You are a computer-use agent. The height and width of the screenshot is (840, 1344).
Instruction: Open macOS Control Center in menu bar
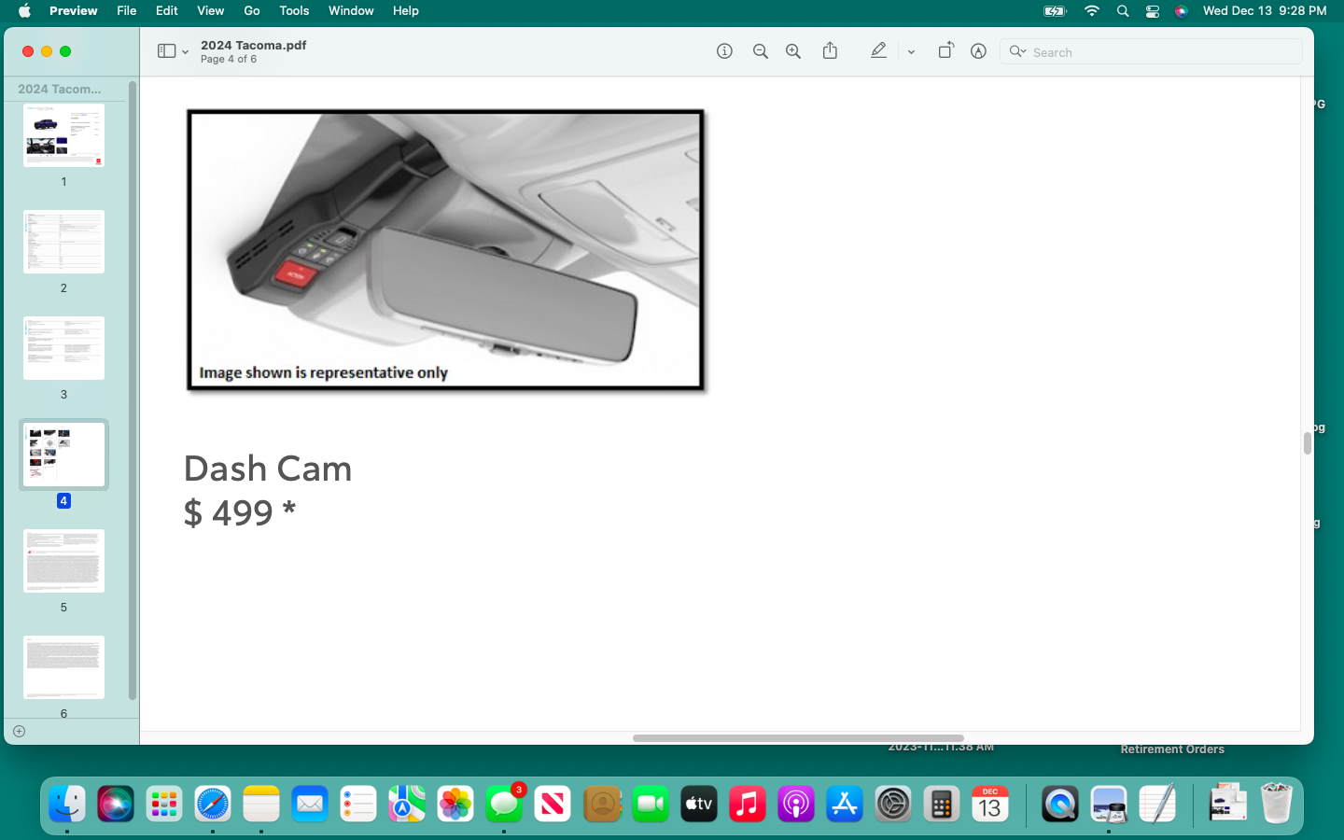point(1153,11)
